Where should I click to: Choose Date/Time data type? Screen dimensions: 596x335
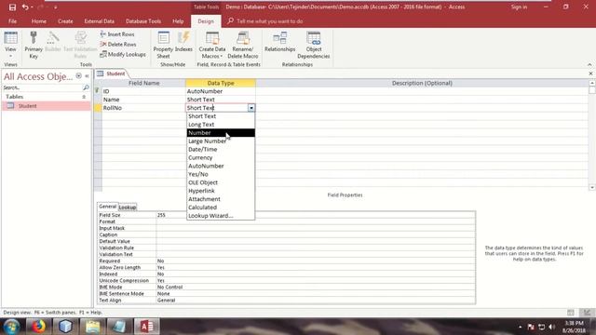(221, 149)
